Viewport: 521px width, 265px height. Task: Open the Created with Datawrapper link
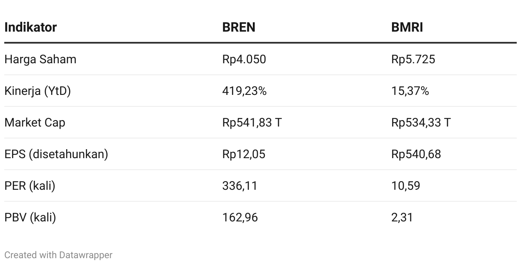(x=58, y=255)
